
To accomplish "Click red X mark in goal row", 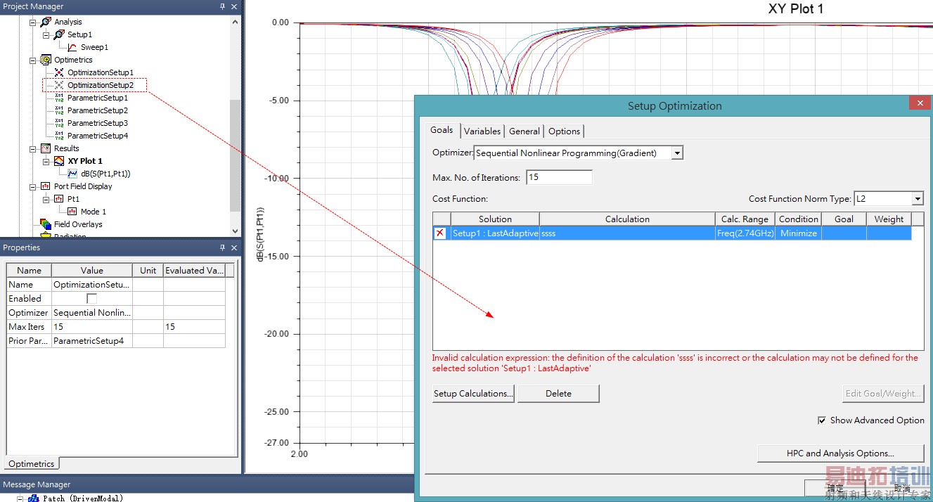I will click(441, 233).
